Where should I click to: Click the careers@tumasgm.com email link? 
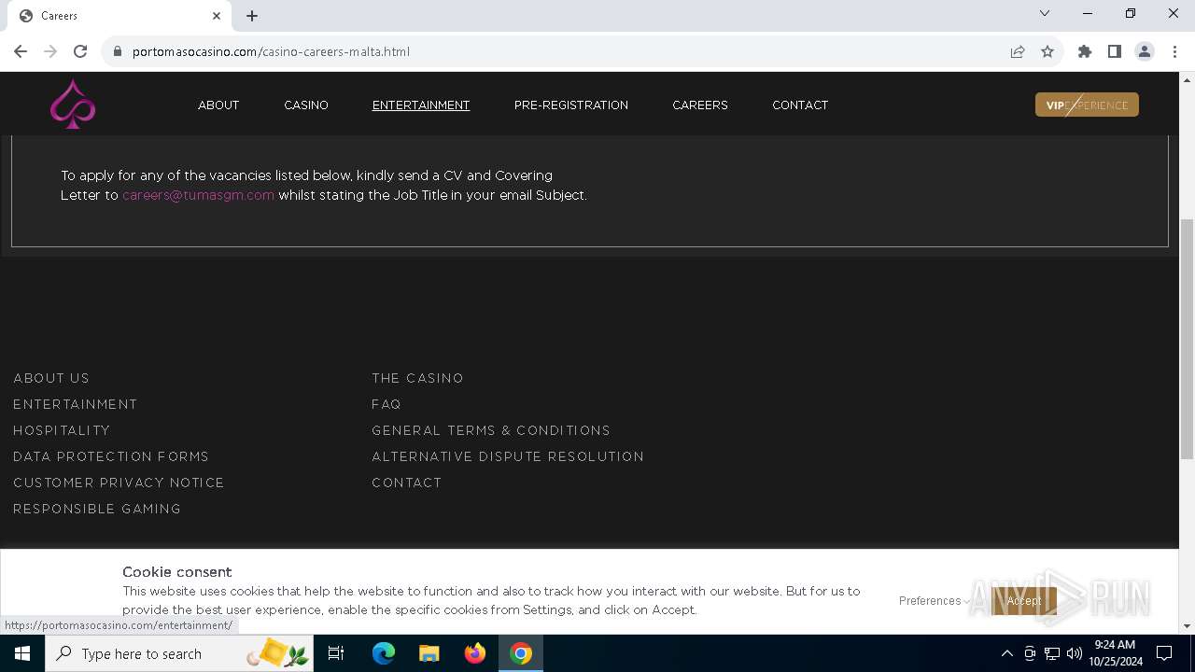(x=198, y=195)
